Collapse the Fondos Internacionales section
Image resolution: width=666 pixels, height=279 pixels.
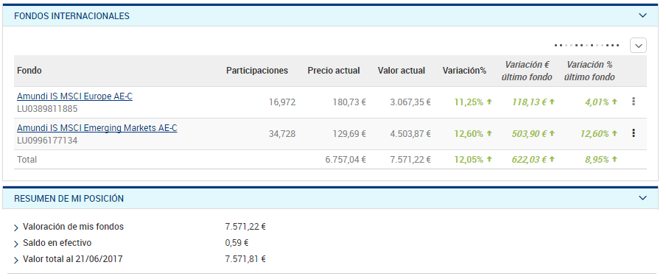click(x=642, y=15)
